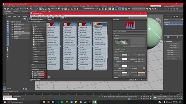Click the Pick Material eyedropper in Slate toolbar
This screenshot has height=104, width=186.
click(x=34, y=18)
